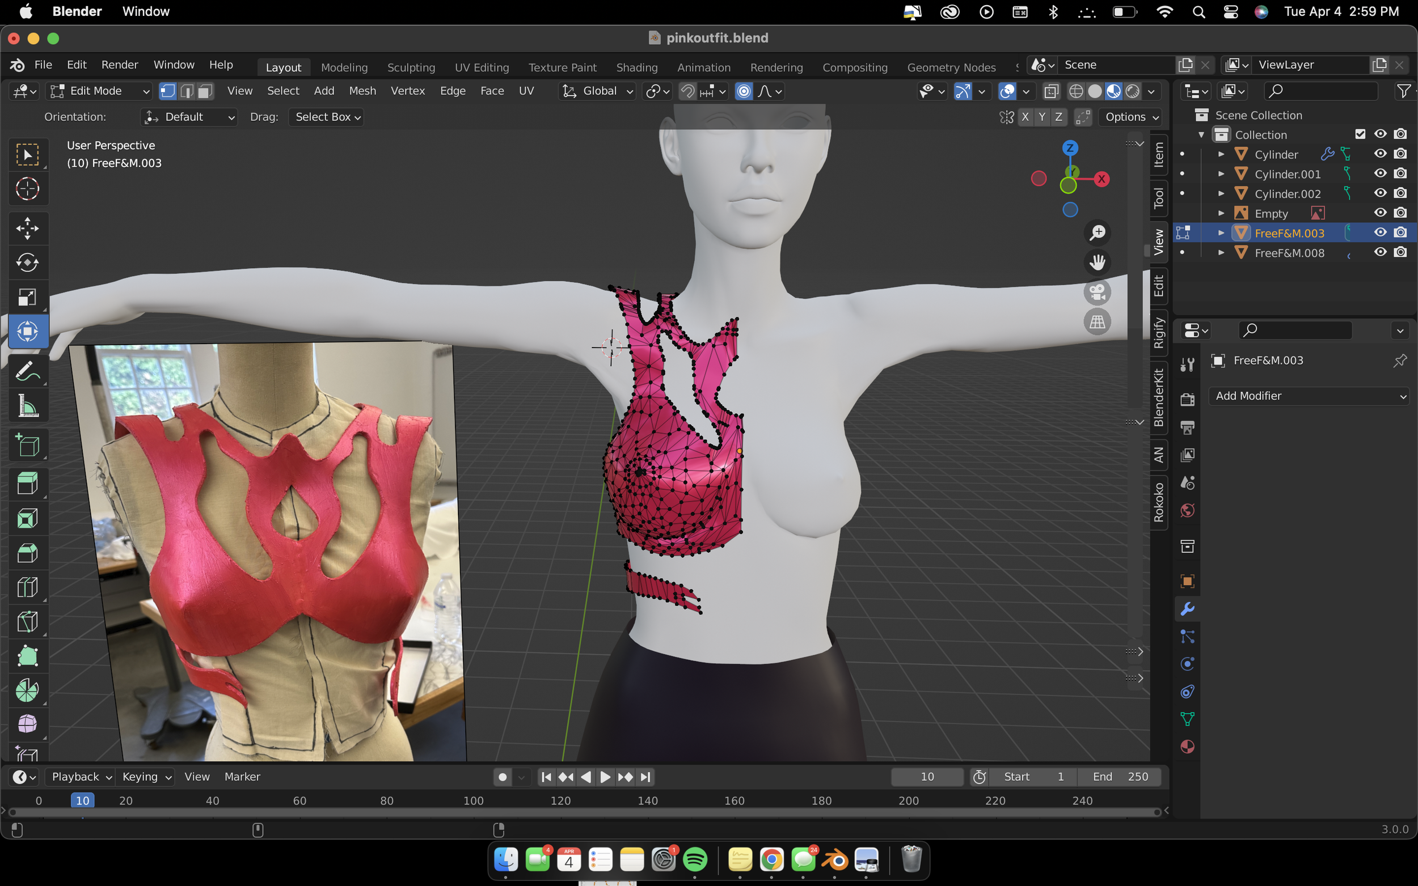Hide Cylinder.001 with its eye icon
Viewport: 1418px width, 886px height.
(x=1380, y=173)
